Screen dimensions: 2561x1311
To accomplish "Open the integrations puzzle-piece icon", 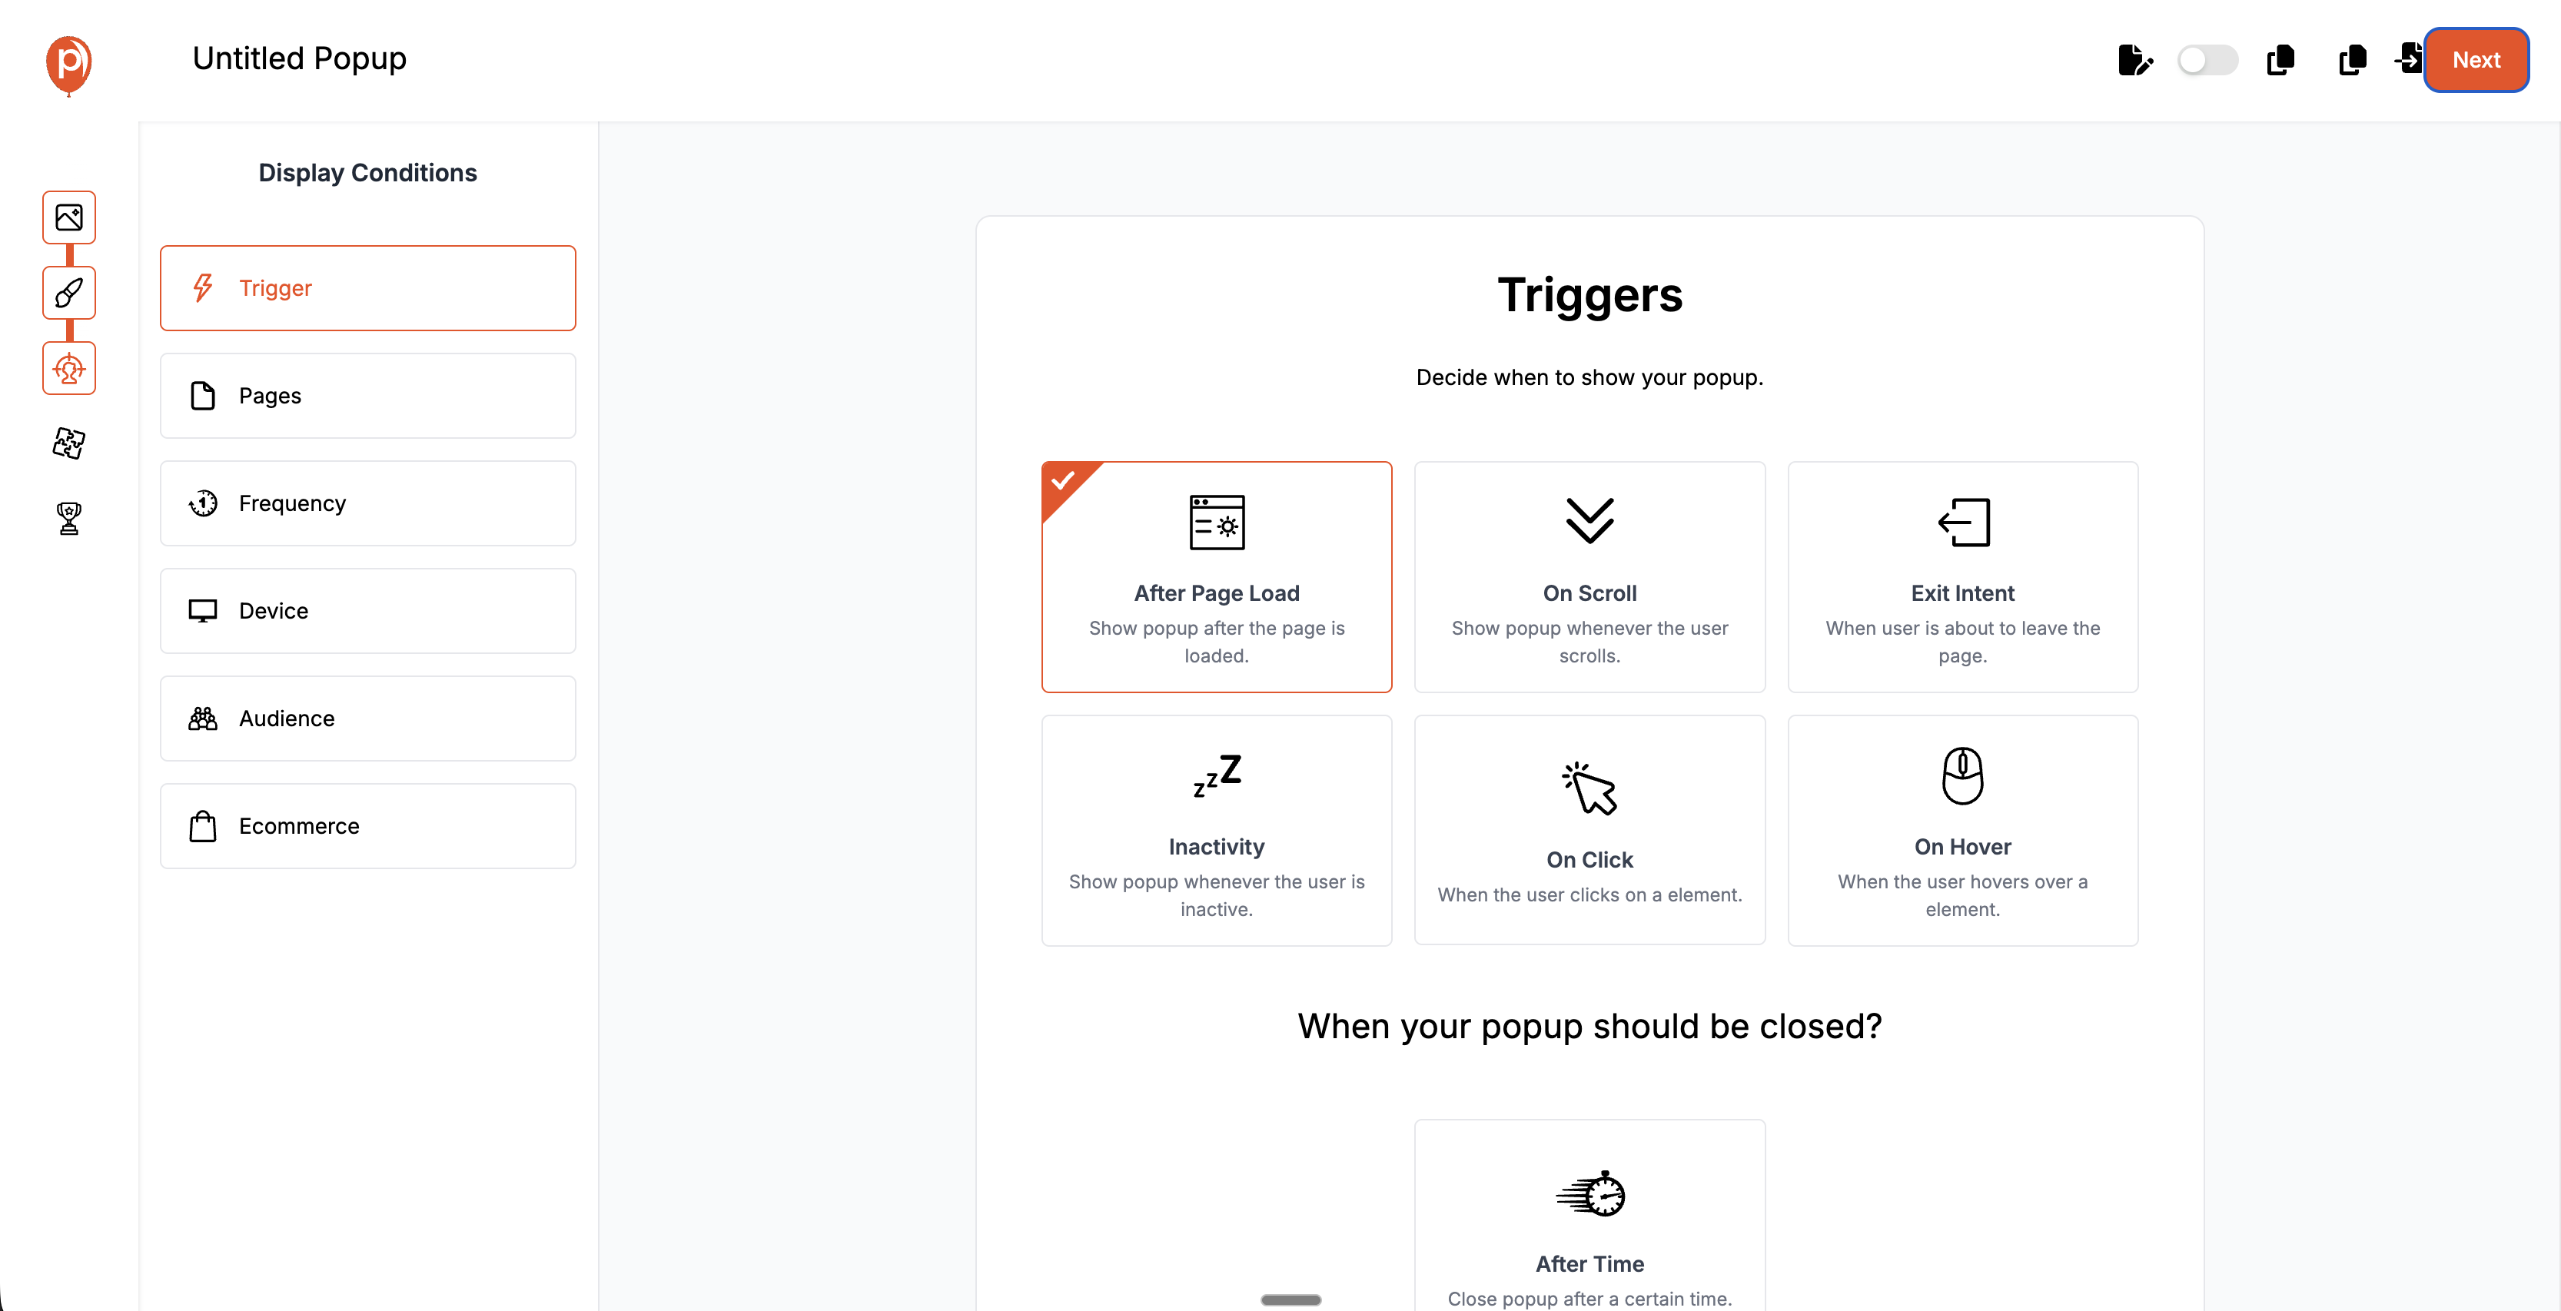I will point(68,444).
